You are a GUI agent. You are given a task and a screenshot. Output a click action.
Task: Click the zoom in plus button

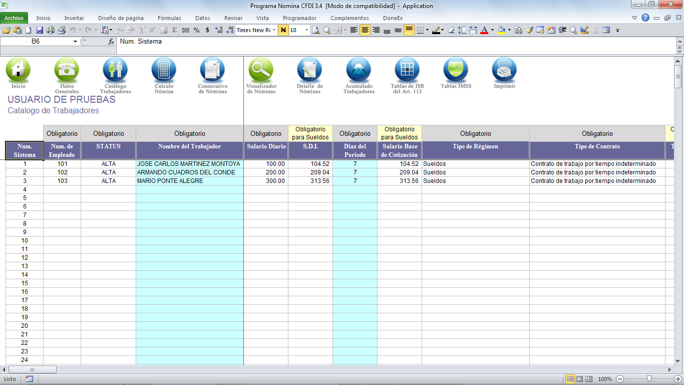pyautogui.click(x=677, y=379)
